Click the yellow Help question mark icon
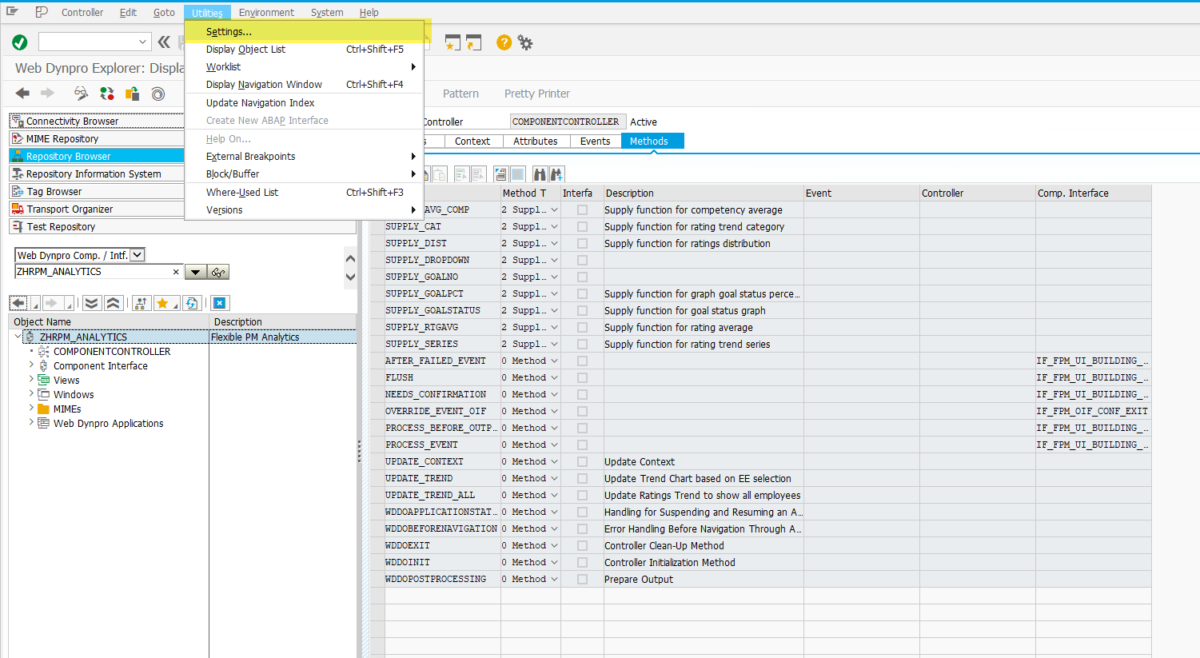This screenshot has width=1200, height=658. coord(504,42)
